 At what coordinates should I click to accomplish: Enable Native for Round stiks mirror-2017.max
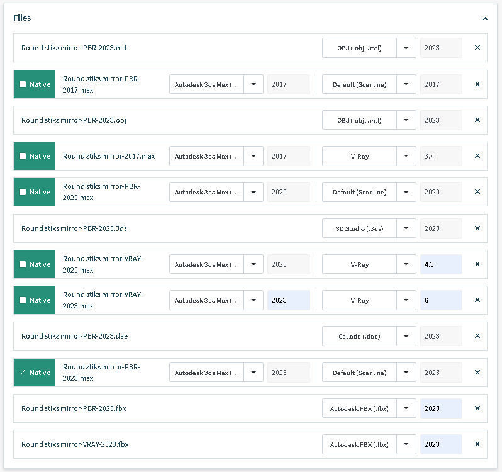(x=23, y=156)
